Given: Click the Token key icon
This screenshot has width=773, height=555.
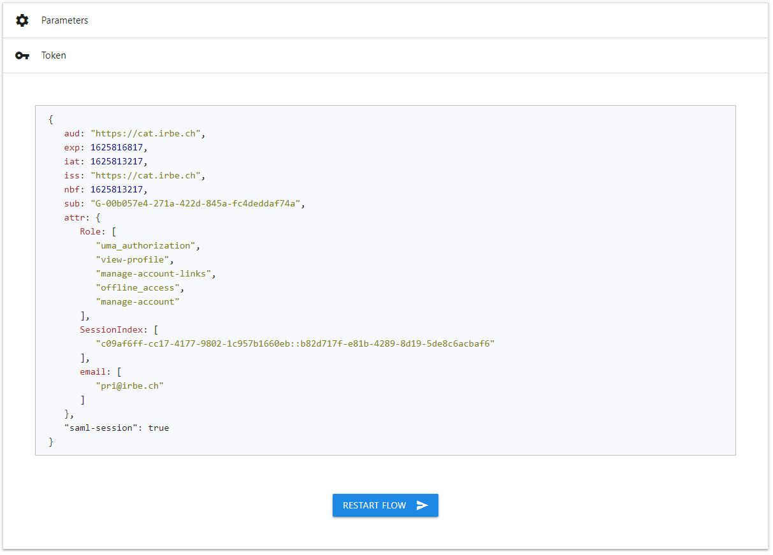Looking at the screenshot, I should (22, 55).
